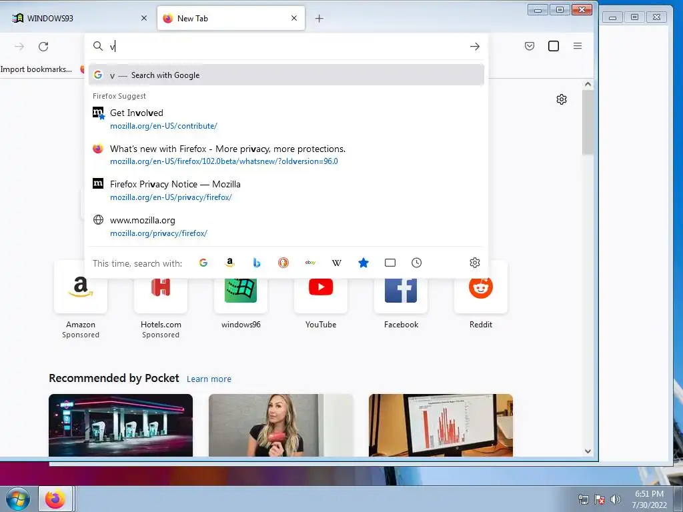
Task: Close the WINDOWS93 tab
Action: 144,18
